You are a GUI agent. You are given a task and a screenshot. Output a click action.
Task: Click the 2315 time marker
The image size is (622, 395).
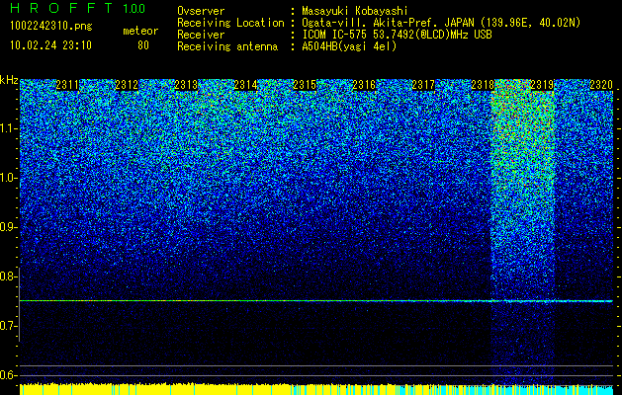tap(305, 85)
